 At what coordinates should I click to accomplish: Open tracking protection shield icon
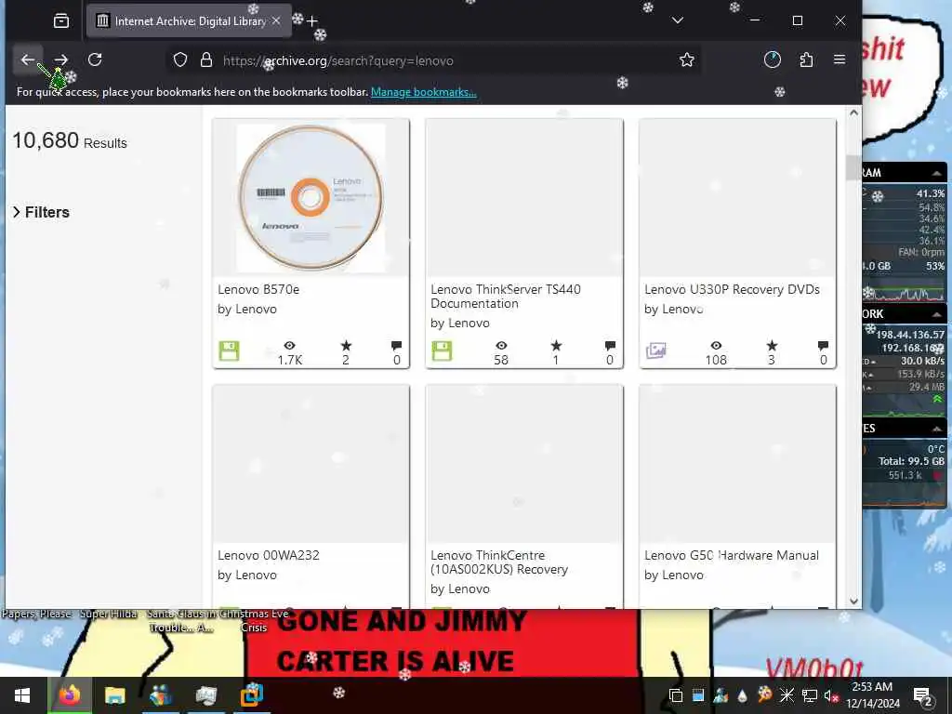(x=180, y=59)
